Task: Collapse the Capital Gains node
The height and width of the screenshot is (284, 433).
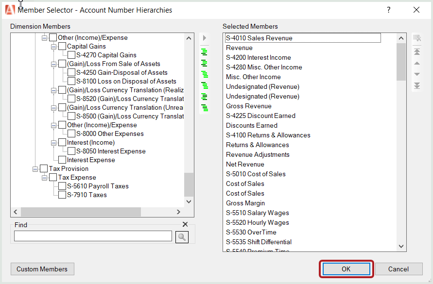Action: (54, 47)
